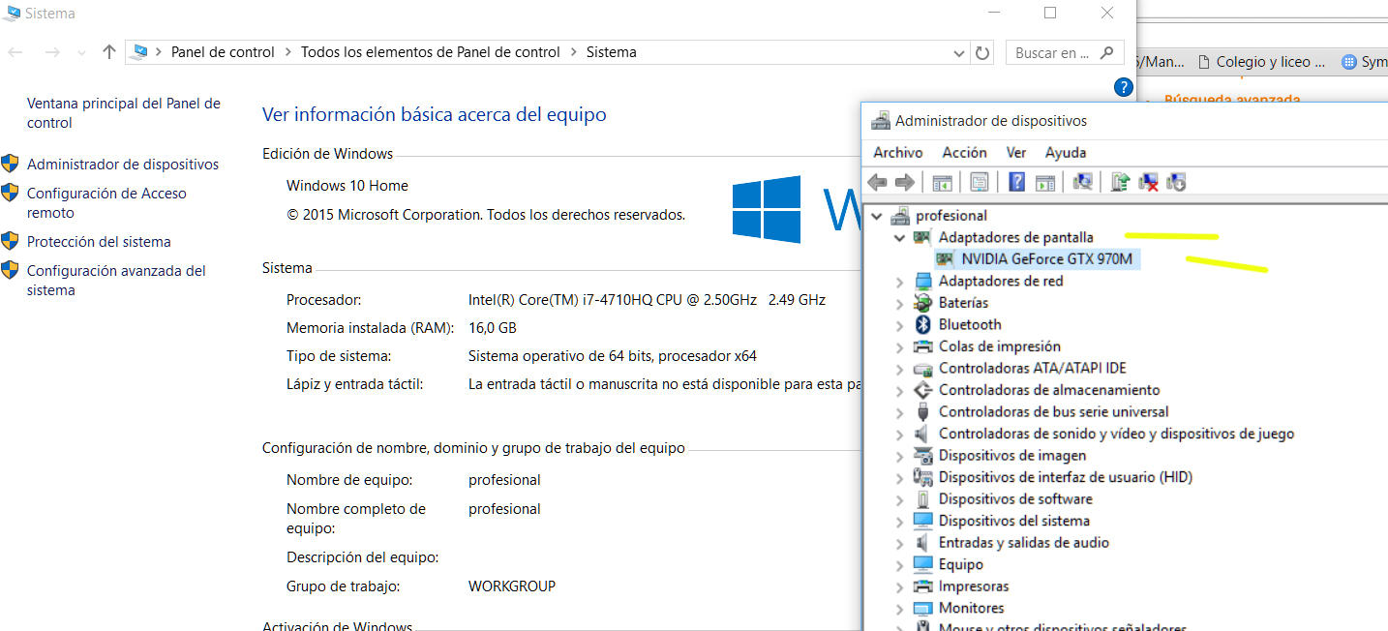The height and width of the screenshot is (631, 1388).
Task: Open Configuración de Acceso remoto link
Action: 106,203
